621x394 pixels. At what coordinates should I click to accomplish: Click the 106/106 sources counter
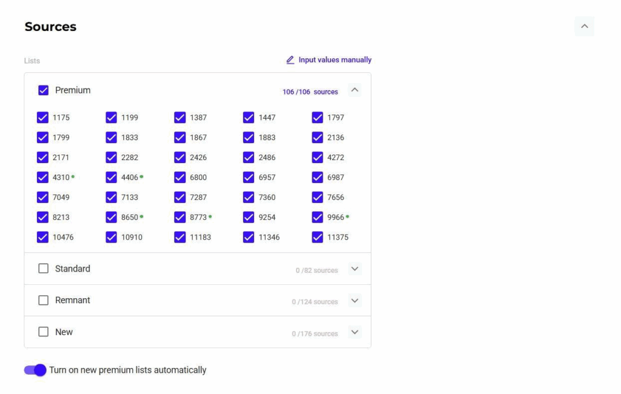click(x=310, y=92)
